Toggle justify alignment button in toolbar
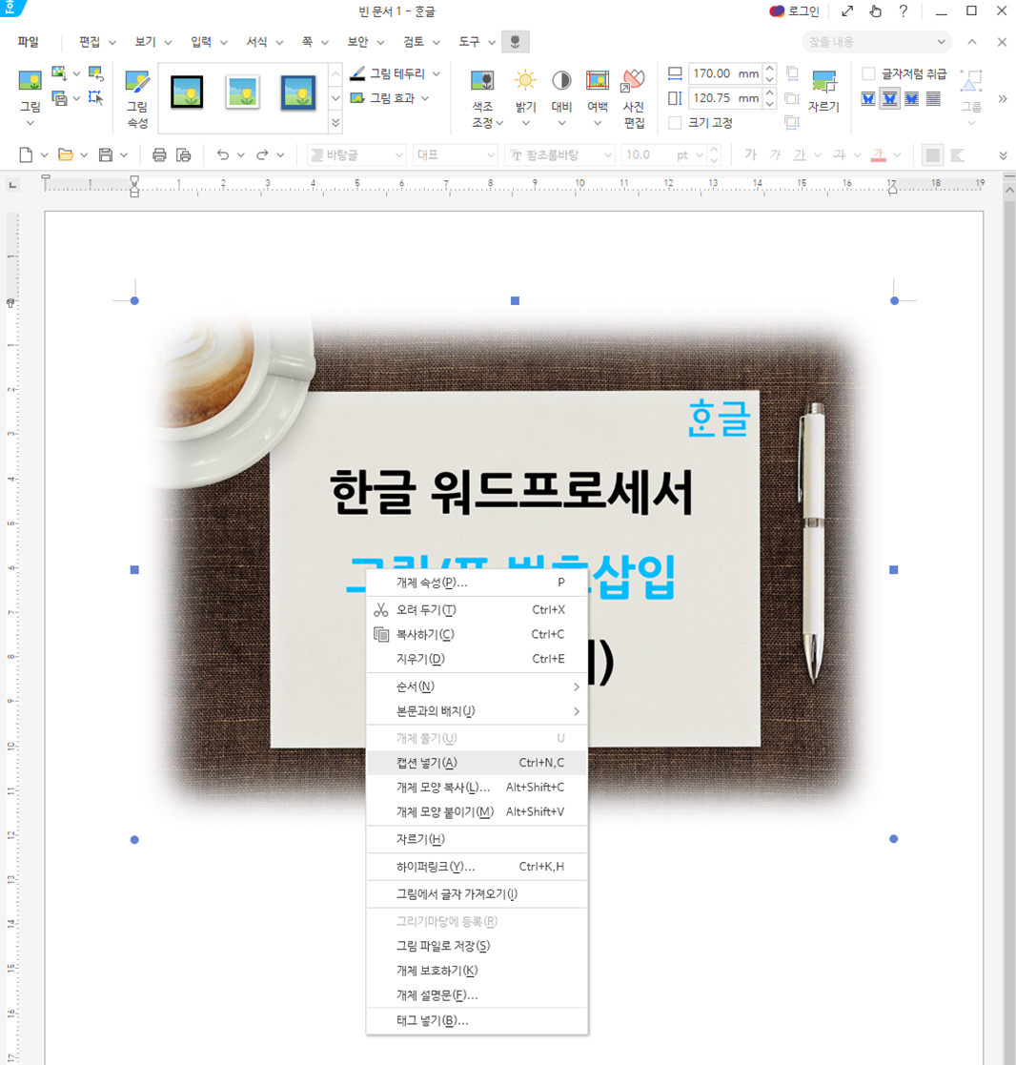The width and height of the screenshot is (1016, 1065). point(932,154)
